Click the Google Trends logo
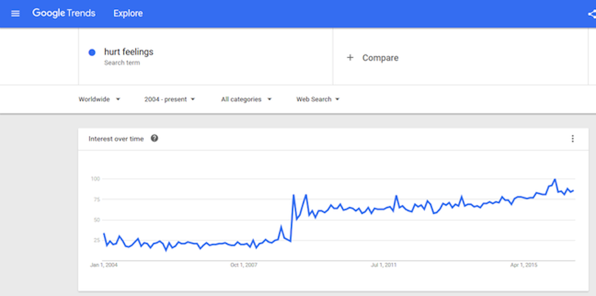The height and width of the screenshot is (296, 596). tap(64, 13)
